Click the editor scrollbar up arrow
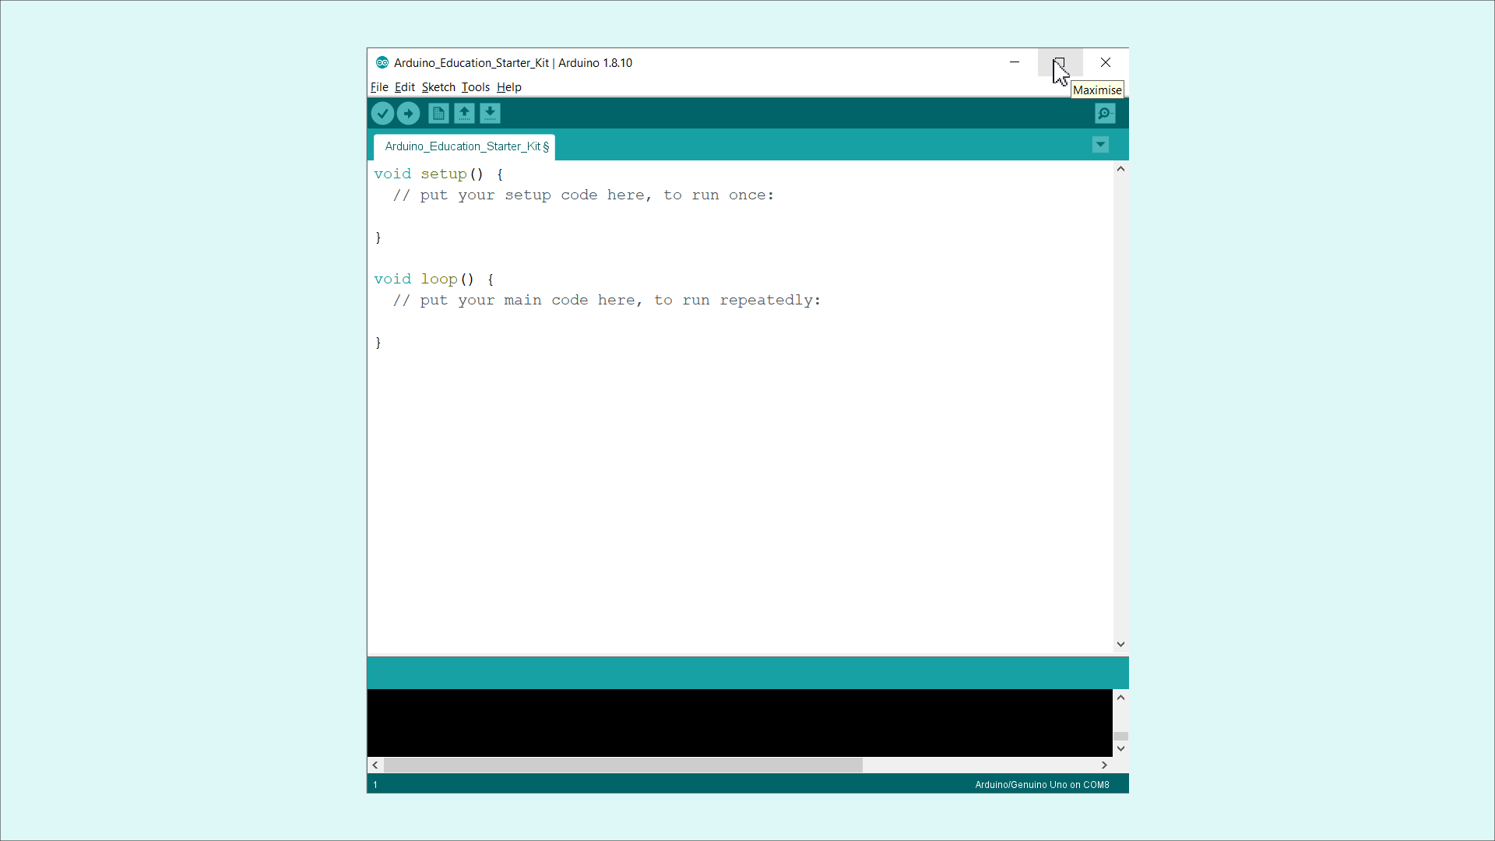The image size is (1495, 841). tap(1120, 168)
